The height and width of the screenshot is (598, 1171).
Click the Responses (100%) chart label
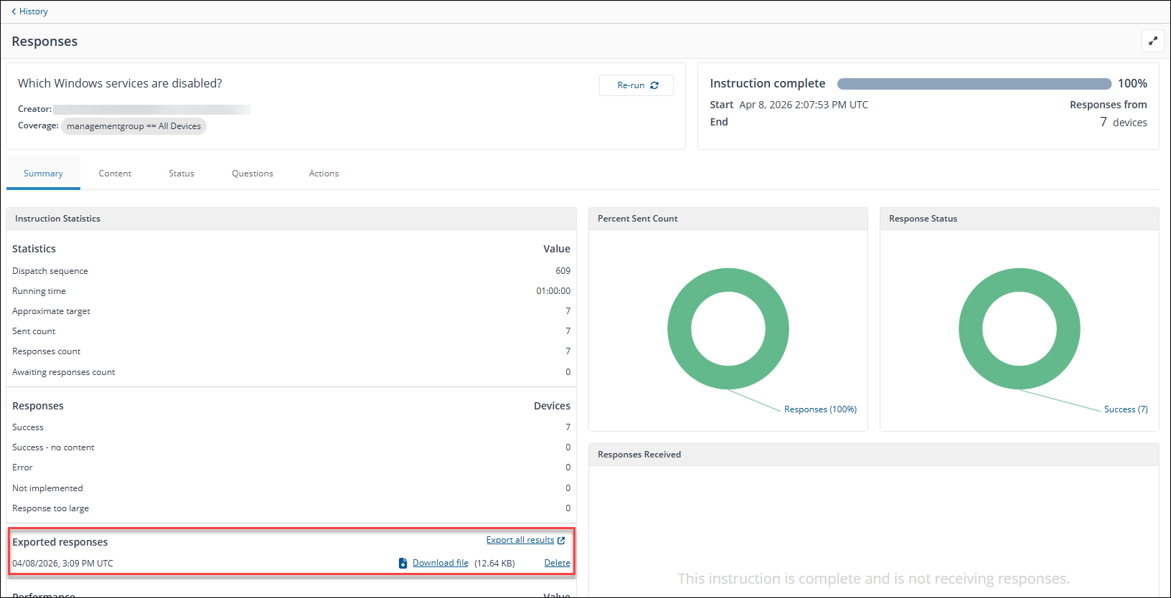pos(820,409)
